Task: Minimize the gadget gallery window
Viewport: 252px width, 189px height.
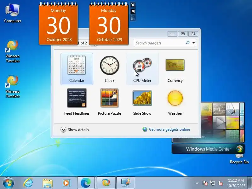Action: pyautogui.click(x=172, y=34)
